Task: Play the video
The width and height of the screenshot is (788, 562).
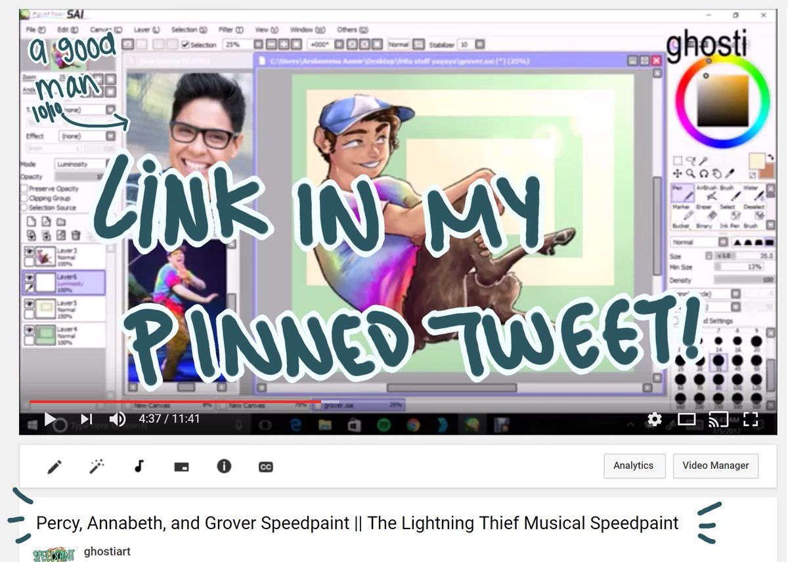Action: point(51,419)
